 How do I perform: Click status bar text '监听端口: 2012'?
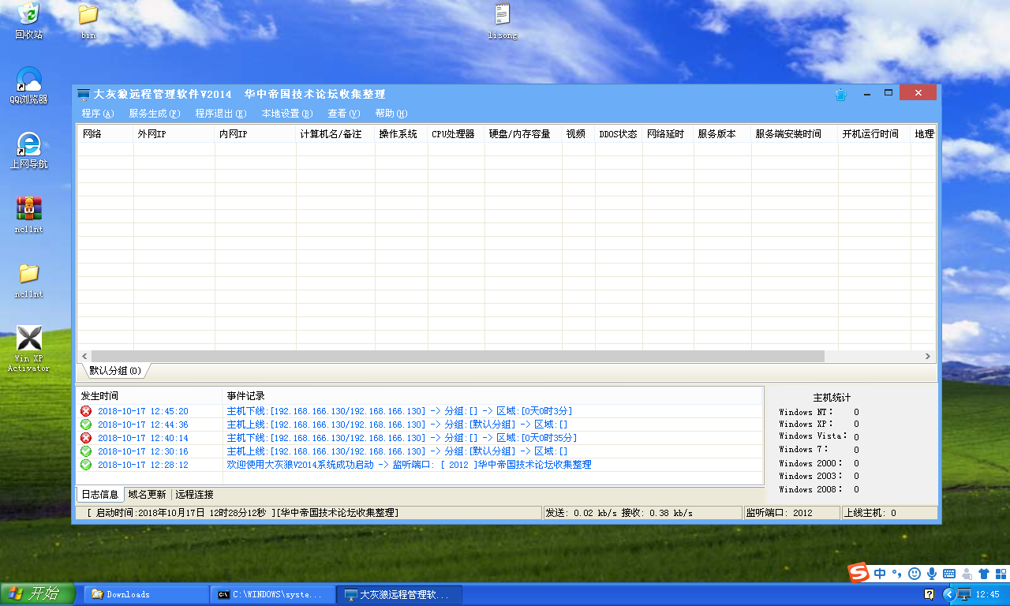pyautogui.click(x=780, y=513)
